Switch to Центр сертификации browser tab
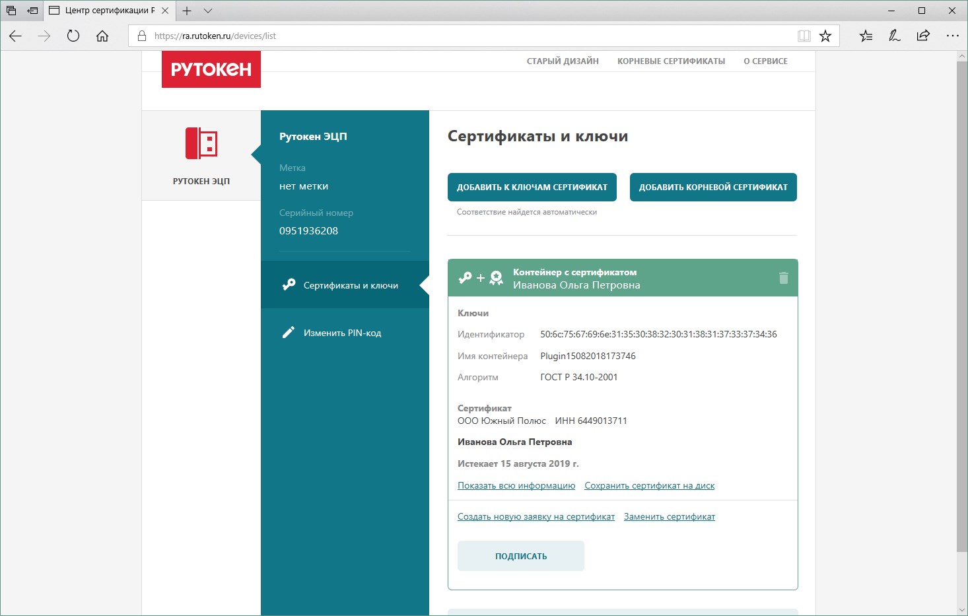This screenshot has width=968, height=616. click(x=110, y=11)
